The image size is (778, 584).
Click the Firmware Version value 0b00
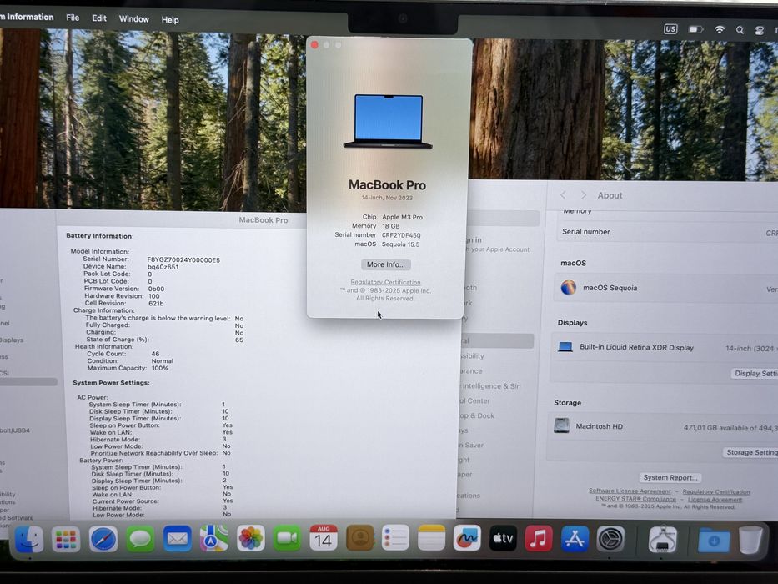pyautogui.click(x=156, y=289)
